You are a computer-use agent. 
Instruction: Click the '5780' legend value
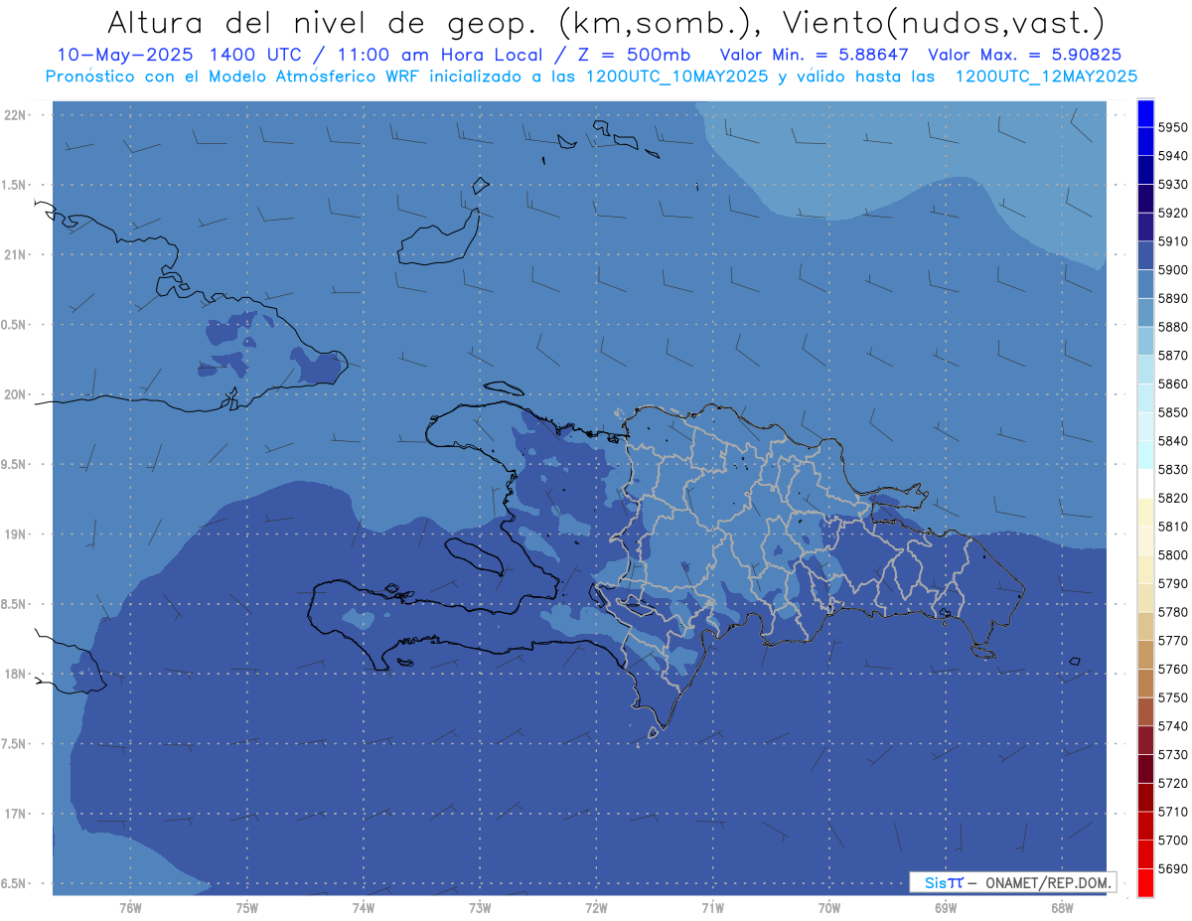click(1173, 612)
